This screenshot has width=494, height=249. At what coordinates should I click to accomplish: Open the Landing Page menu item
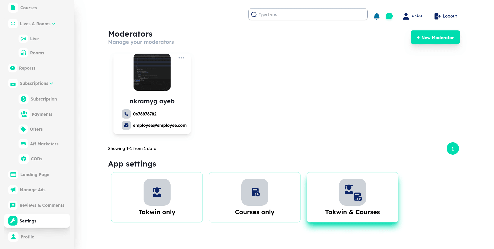(x=35, y=175)
